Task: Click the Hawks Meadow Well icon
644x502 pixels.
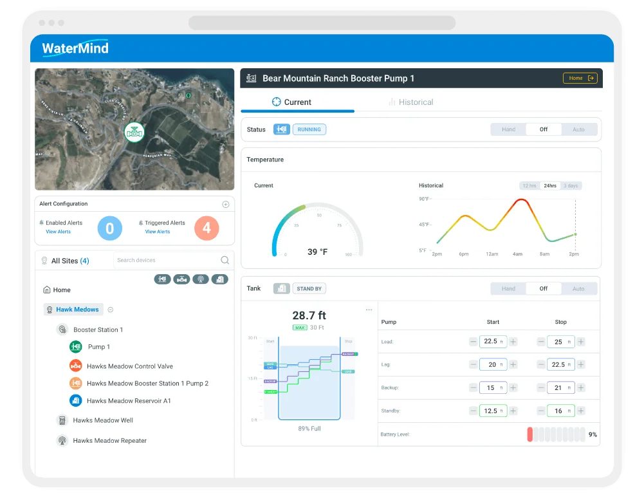Action: coord(62,420)
